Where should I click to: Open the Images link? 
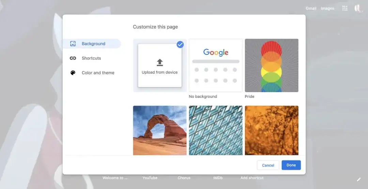point(327,8)
